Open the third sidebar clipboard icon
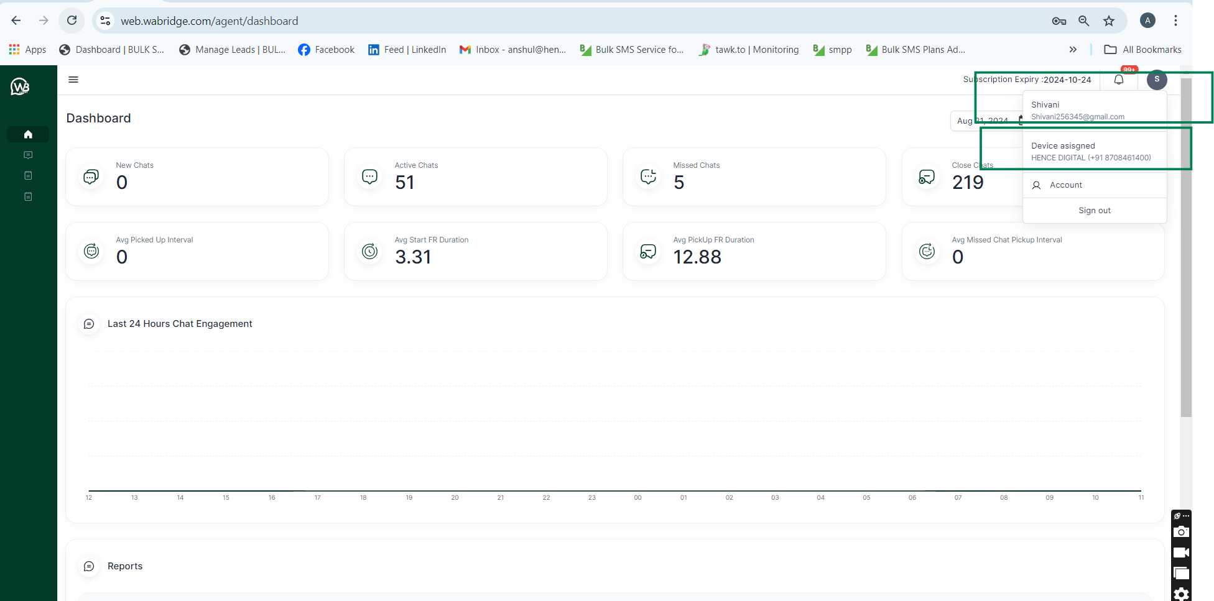The height and width of the screenshot is (601, 1214). 28,176
